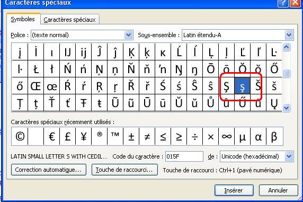This screenshot has height=202, width=303.
Task: Click the Code du caractère field
Action: click(x=184, y=156)
